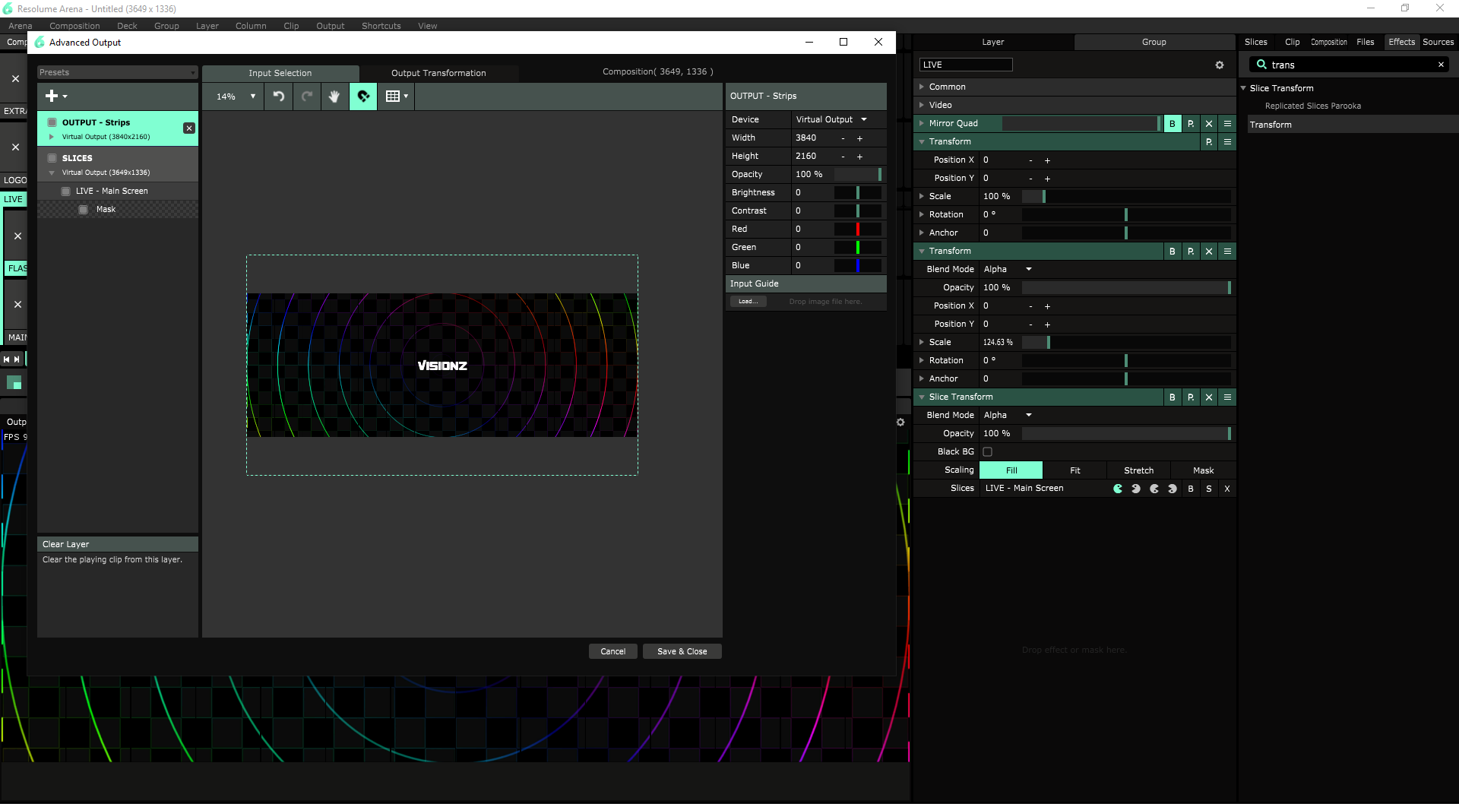The height and width of the screenshot is (804, 1459).
Task: Select Stretch scaling mode
Action: coord(1138,470)
